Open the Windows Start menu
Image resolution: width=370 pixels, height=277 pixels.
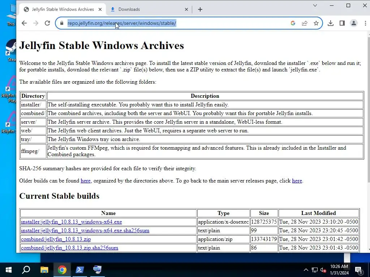coord(9,270)
